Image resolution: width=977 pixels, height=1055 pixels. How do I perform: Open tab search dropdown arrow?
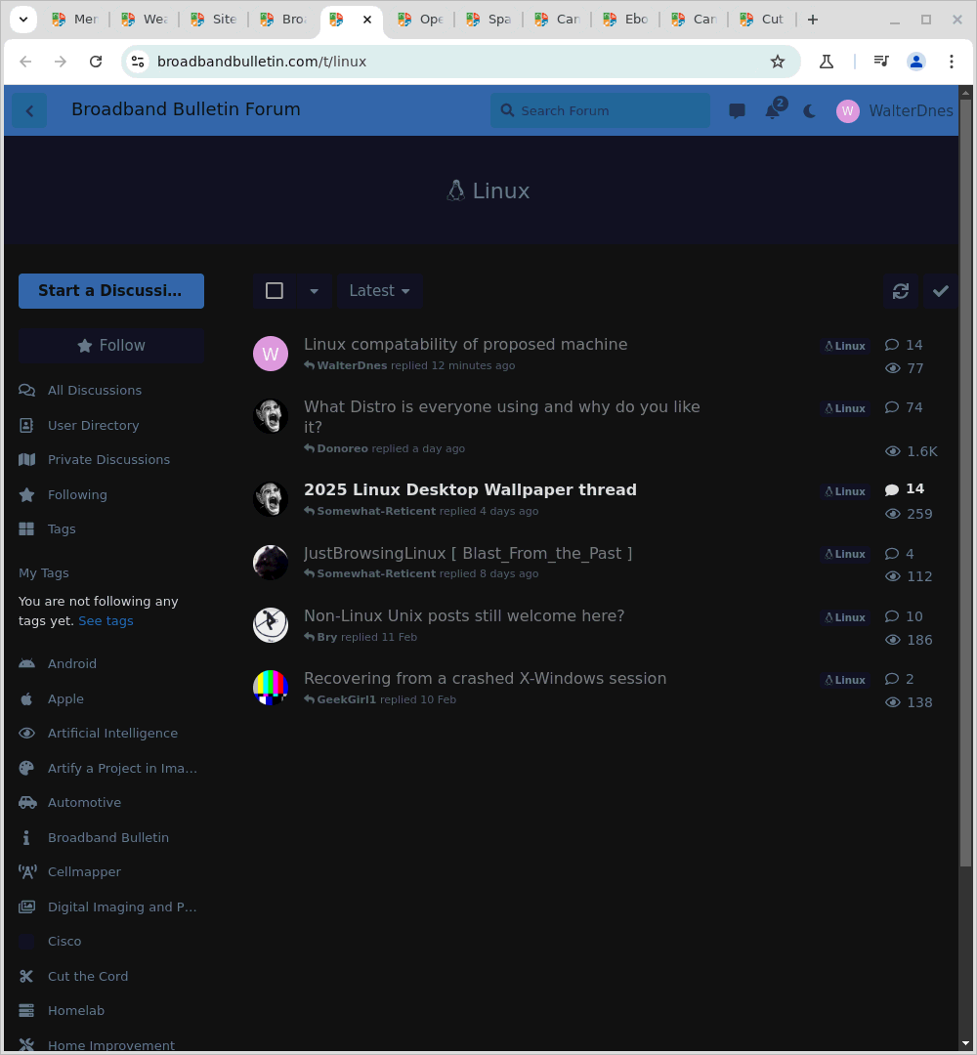point(23,20)
